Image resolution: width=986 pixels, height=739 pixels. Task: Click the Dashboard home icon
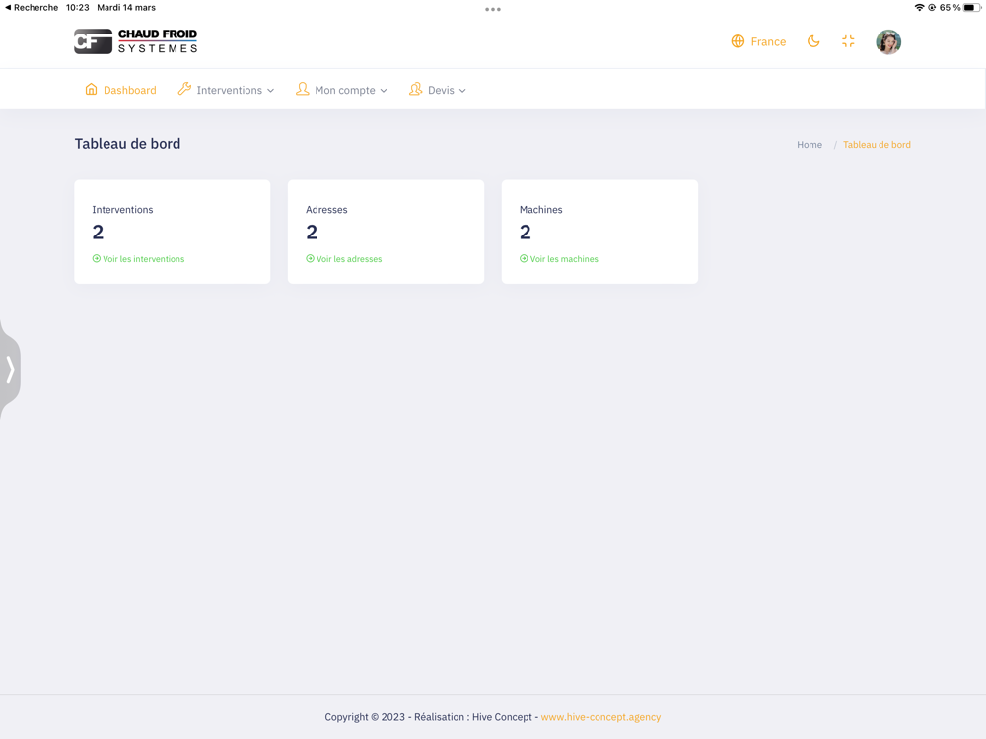point(91,90)
